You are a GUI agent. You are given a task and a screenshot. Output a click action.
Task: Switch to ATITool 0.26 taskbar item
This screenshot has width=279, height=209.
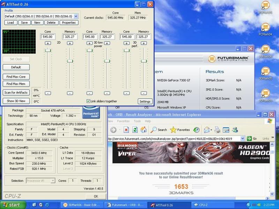(169, 205)
